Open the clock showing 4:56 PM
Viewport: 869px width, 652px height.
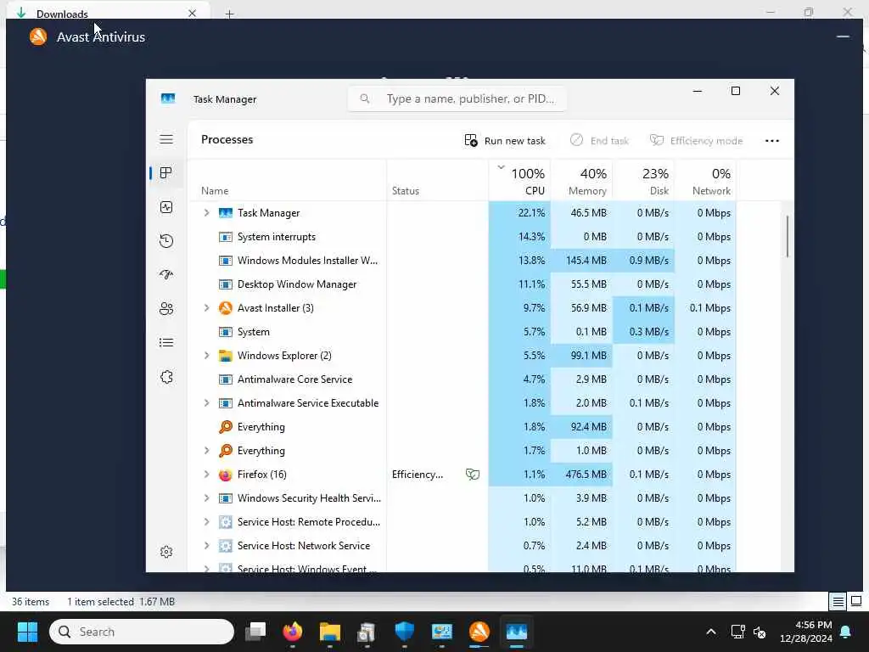pos(805,632)
